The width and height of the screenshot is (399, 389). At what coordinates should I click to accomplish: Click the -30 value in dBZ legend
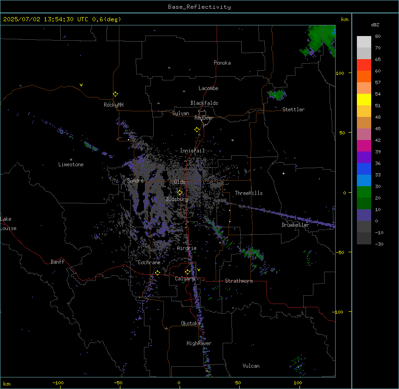click(x=379, y=244)
